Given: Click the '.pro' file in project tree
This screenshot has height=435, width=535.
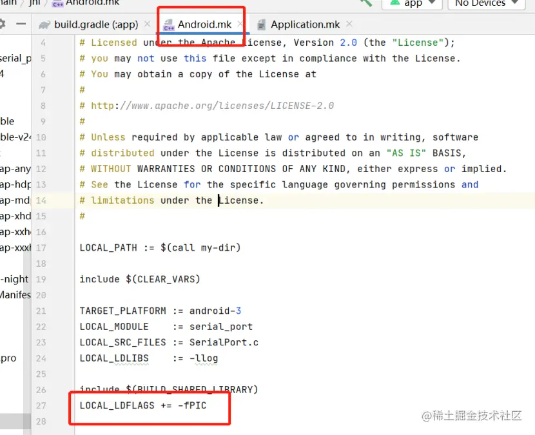Looking at the screenshot, I should [x=8, y=358].
